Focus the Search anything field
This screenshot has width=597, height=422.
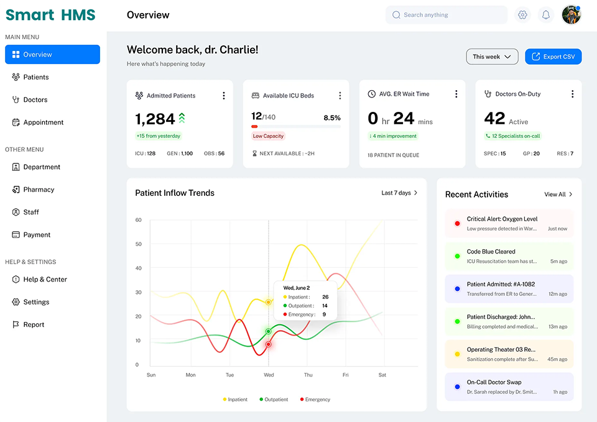tap(447, 15)
